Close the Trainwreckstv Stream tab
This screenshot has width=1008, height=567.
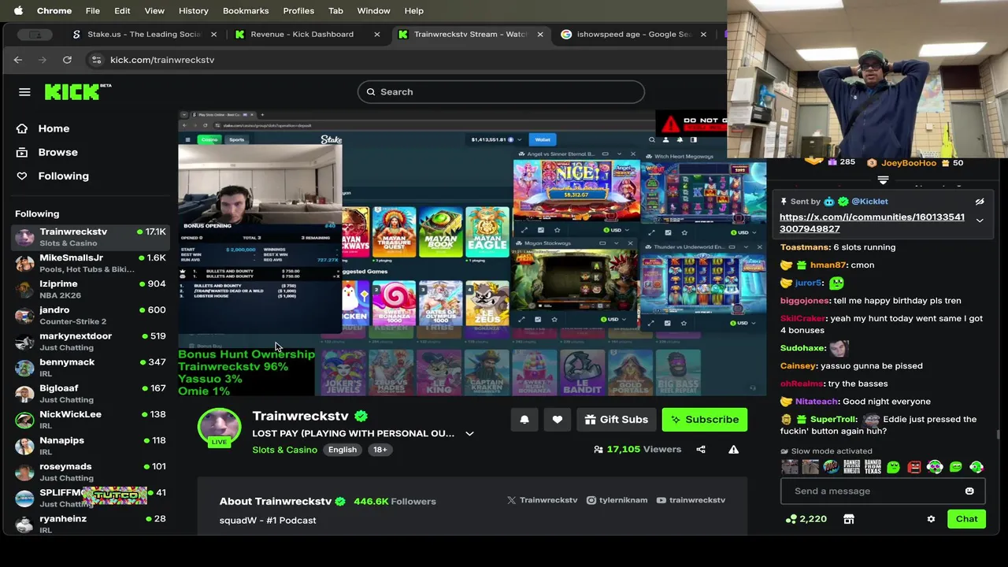coord(540,35)
